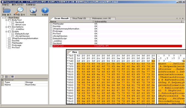Click the FileHeader row file icon in results
The image size is (186, 108).
51,24
